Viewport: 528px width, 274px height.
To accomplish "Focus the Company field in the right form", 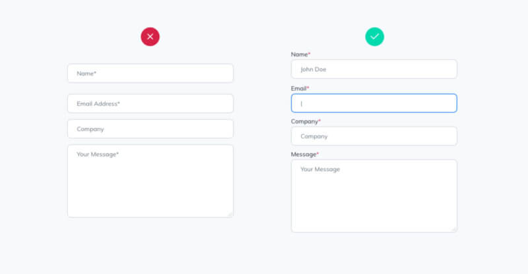I will click(374, 136).
